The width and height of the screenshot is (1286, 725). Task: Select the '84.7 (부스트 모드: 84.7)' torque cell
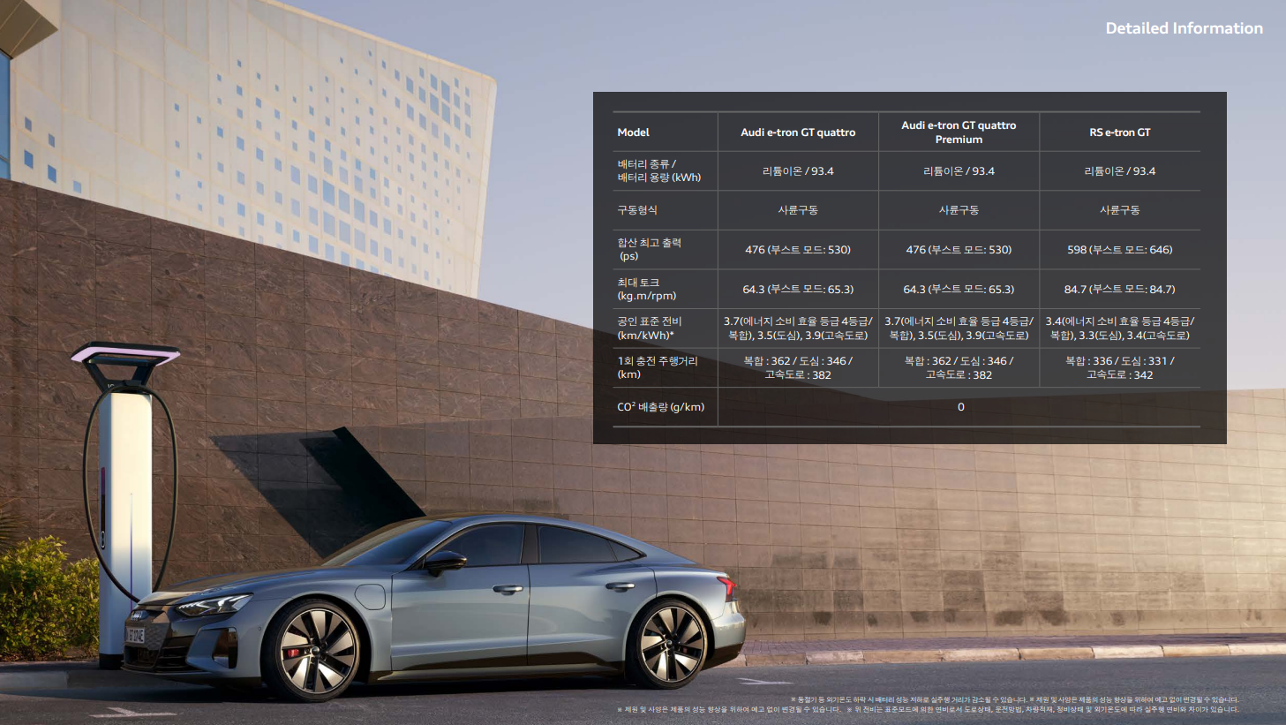point(1119,289)
